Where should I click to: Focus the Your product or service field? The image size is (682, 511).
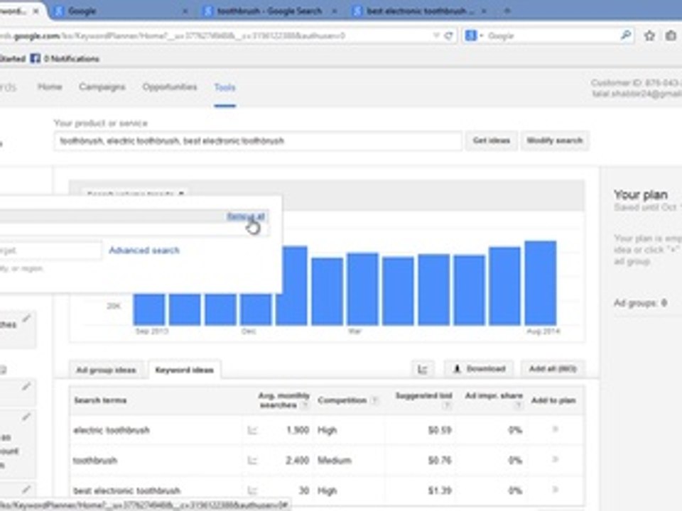pyautogui.click(x=258, y=141)
